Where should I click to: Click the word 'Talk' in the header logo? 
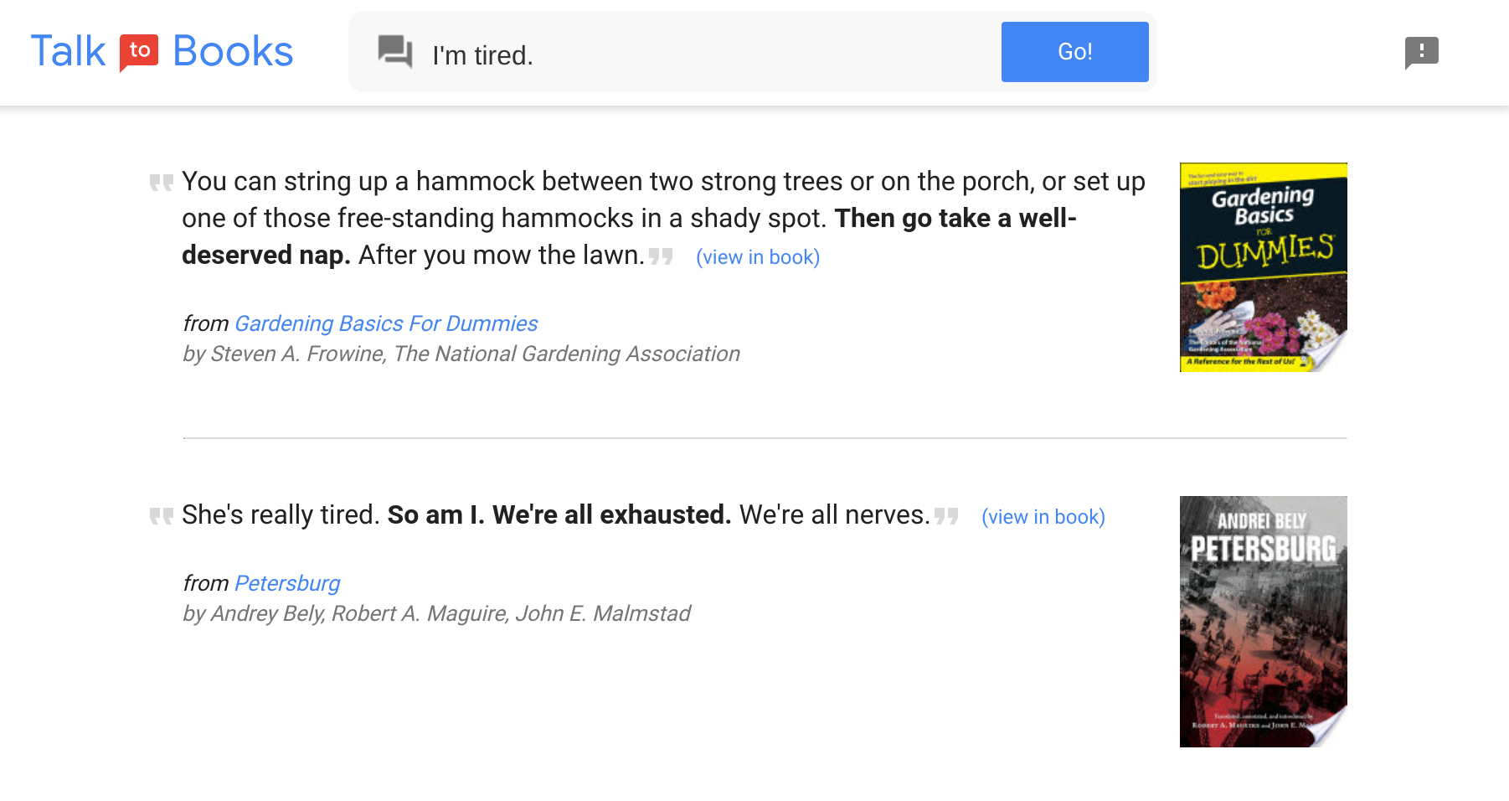click(x=69, y=50)
